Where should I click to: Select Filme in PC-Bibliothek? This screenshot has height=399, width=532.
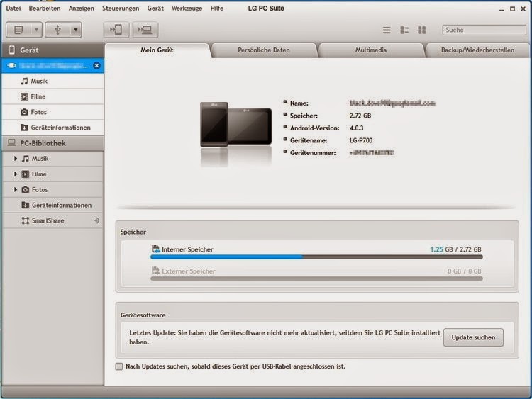pyautogui.click(x=39, y=174)
